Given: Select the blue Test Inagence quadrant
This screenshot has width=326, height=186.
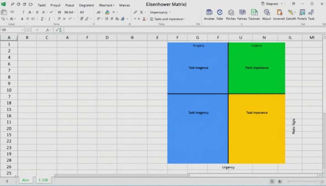Looking at the screenshot, I should [x=198, y=68].
